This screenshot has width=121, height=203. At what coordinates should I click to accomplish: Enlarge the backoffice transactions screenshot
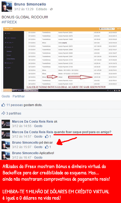pos(61,60)
